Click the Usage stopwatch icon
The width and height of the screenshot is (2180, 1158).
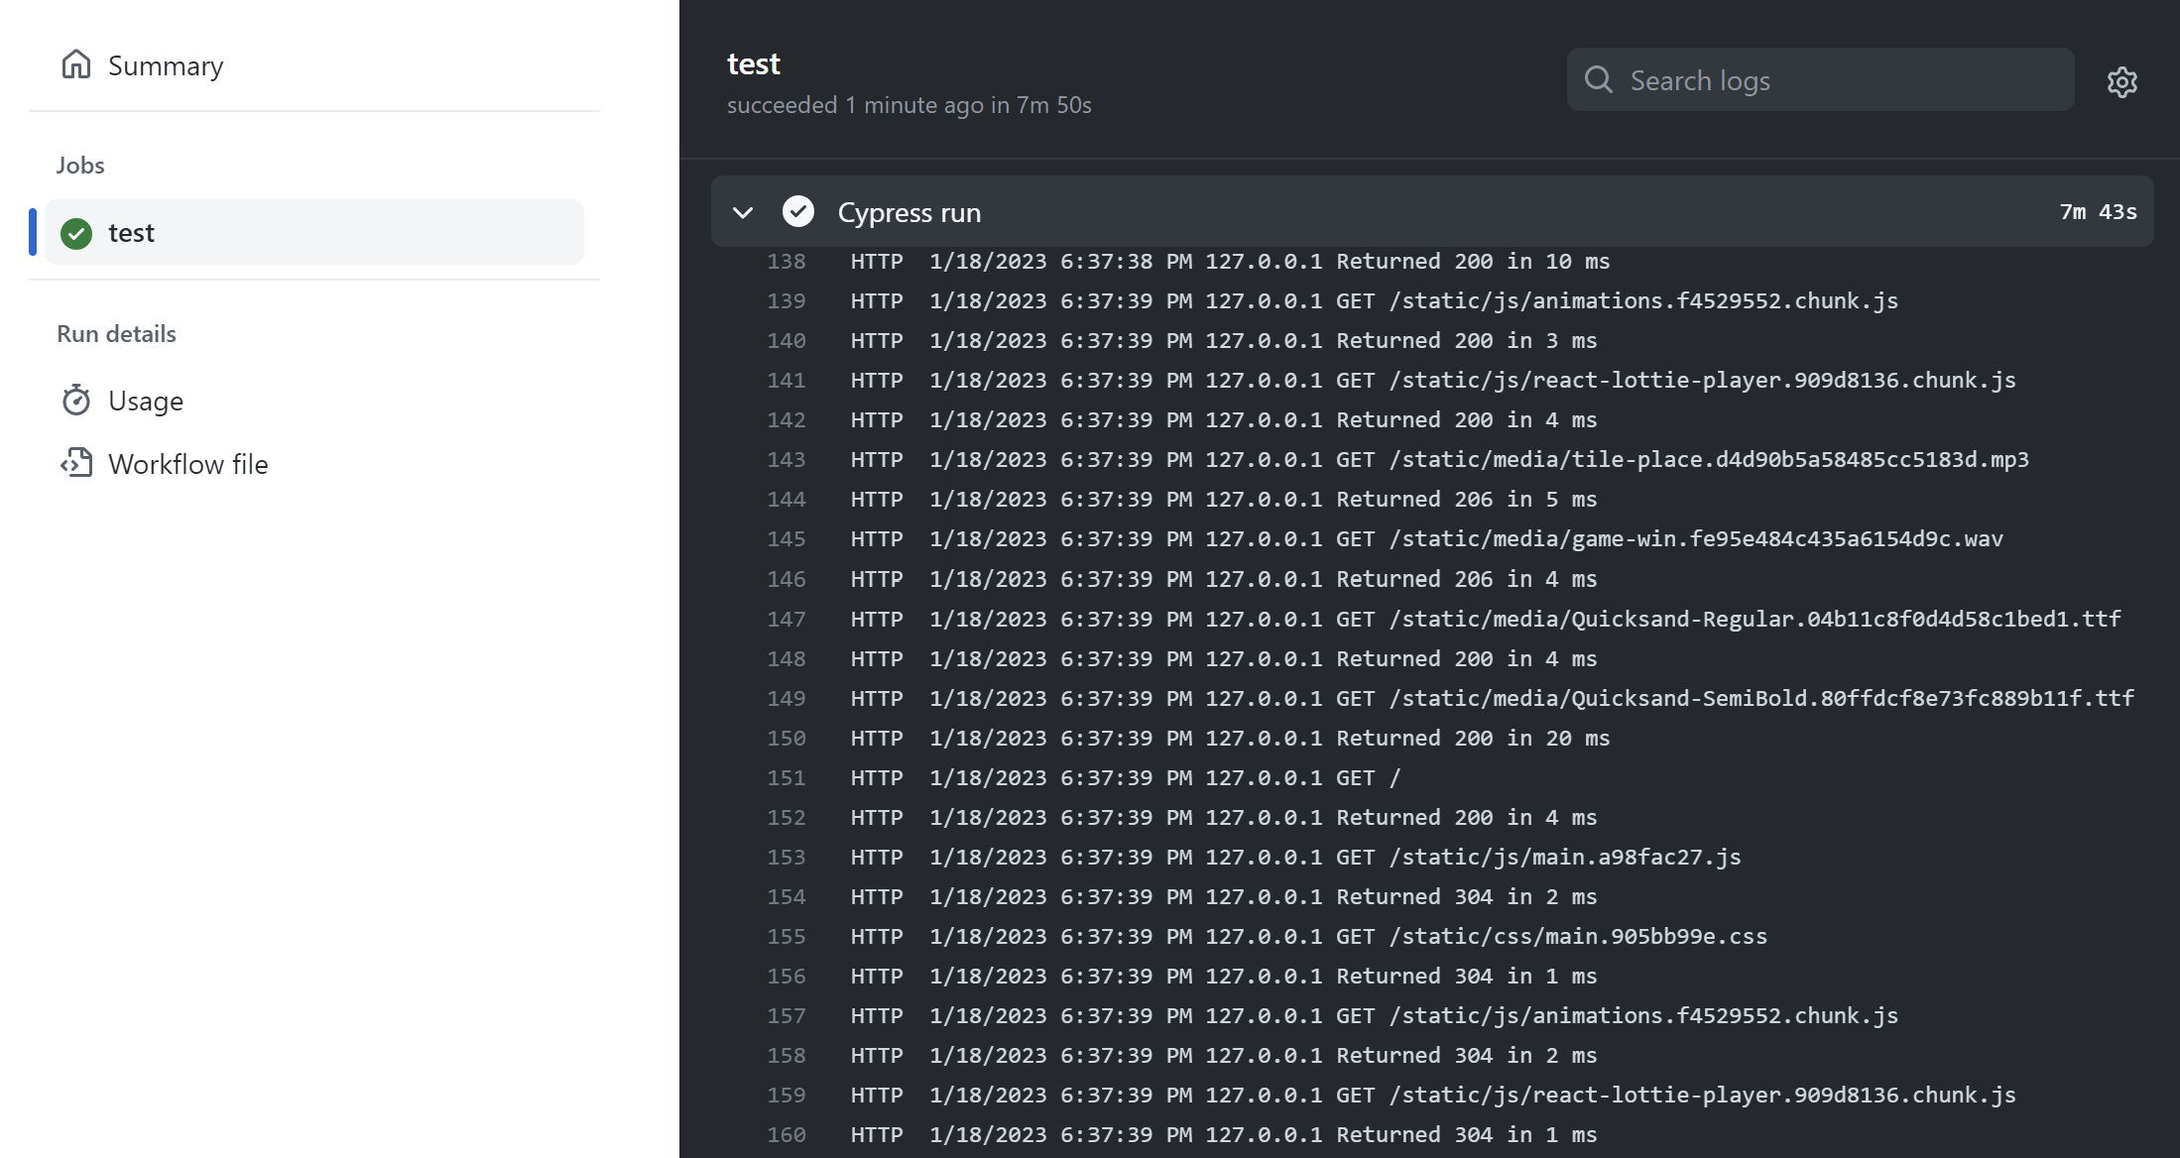[77, 400]
